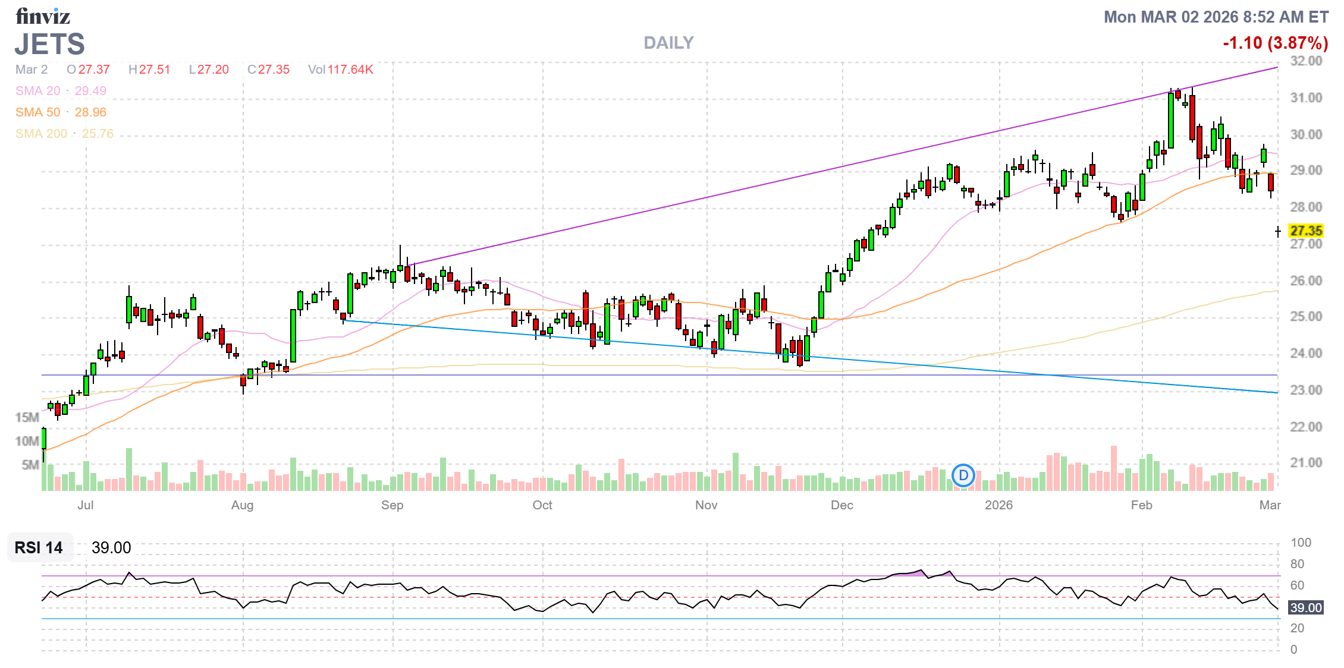The height and width of the screenshot is (668, 1344).
Task: Click the RSI 14 indicator label
Action: click(39, 547)
